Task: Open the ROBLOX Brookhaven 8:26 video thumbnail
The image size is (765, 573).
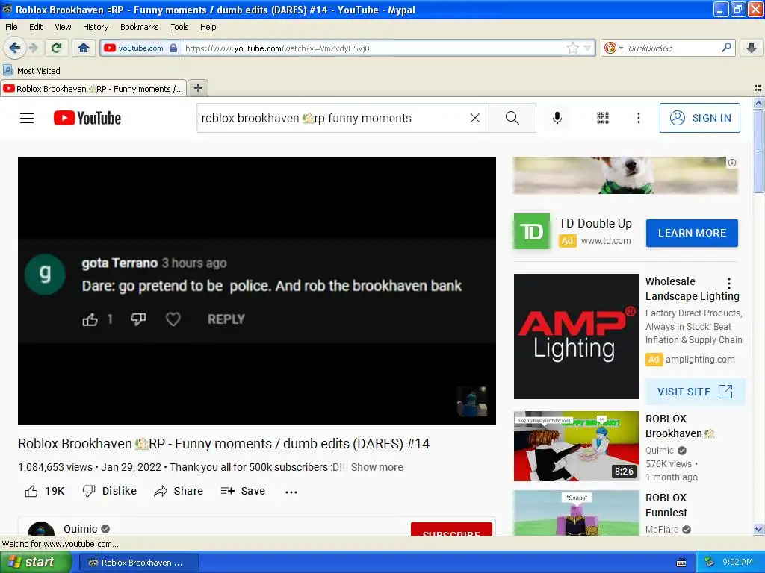Action: [576, 446]
